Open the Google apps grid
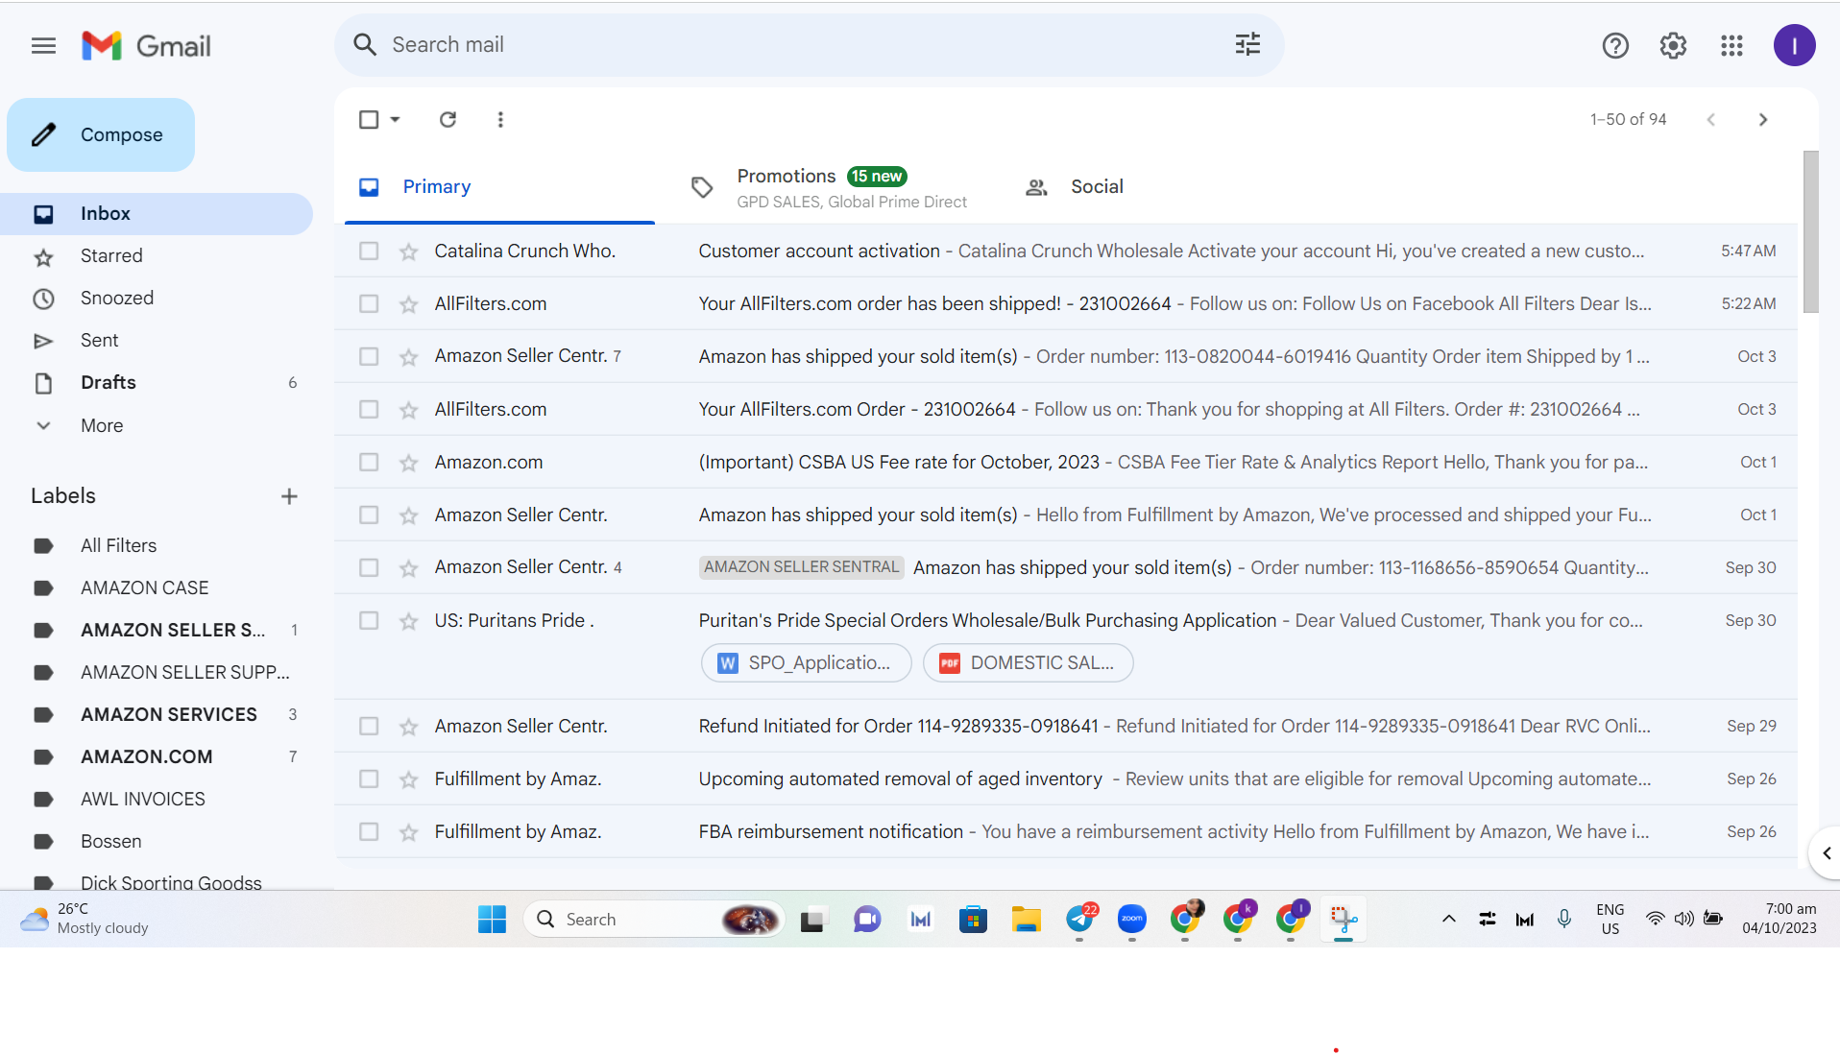1840x1054 pixels. [1731, 45]
